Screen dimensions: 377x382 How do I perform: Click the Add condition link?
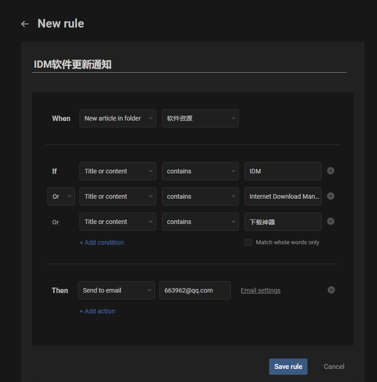pos(102,242)
